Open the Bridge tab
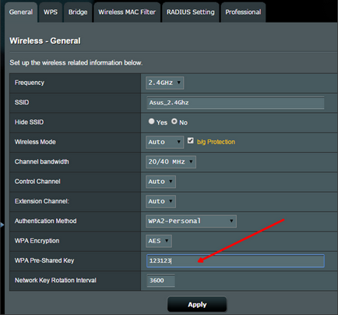The height and width of the screenshot is (315, 338). tap(78, 12)
